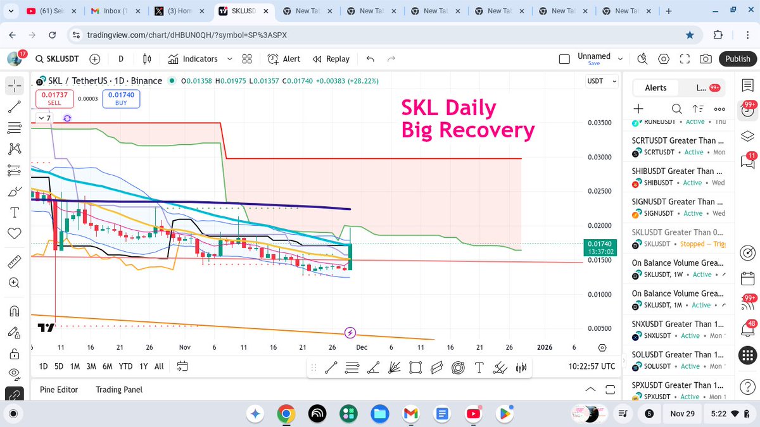Take a chart snapshot with camera icon
The image size is (760, 427).
pyautogui.click(x=706, y=59)
